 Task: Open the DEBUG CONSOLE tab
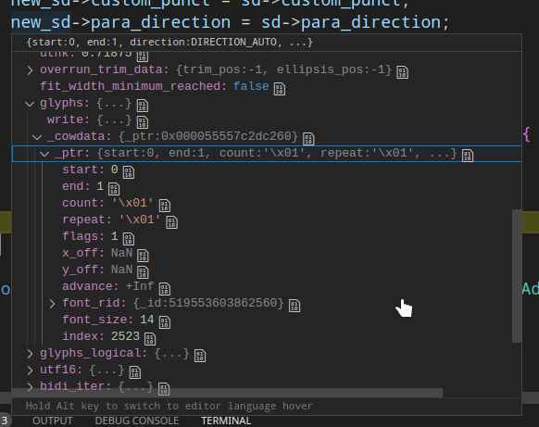(137, 421)
